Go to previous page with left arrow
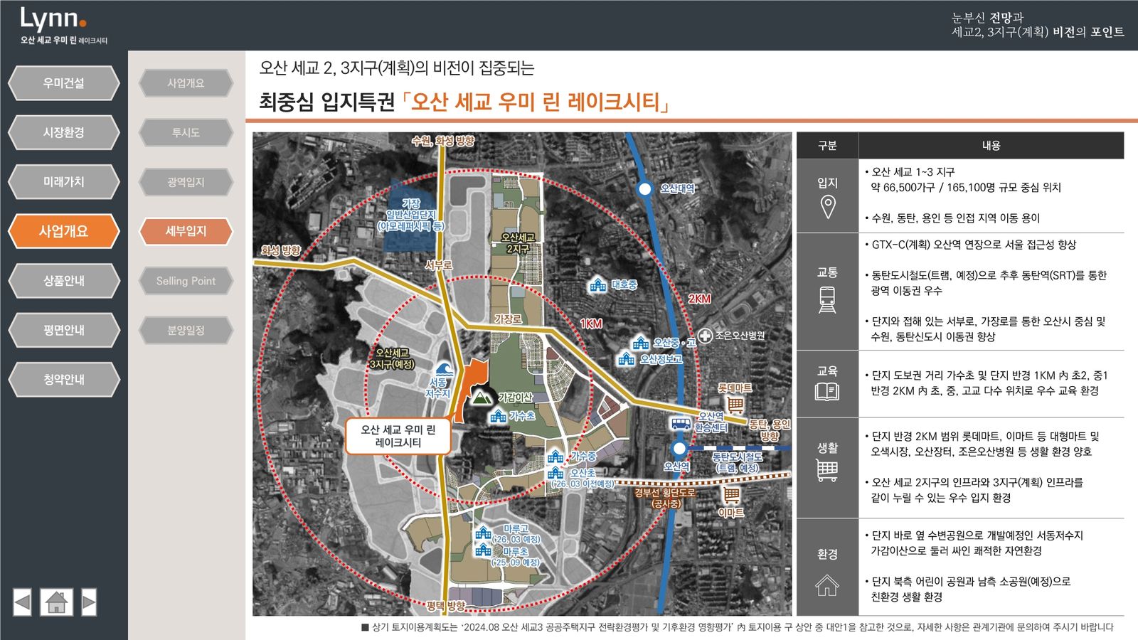 23,602
